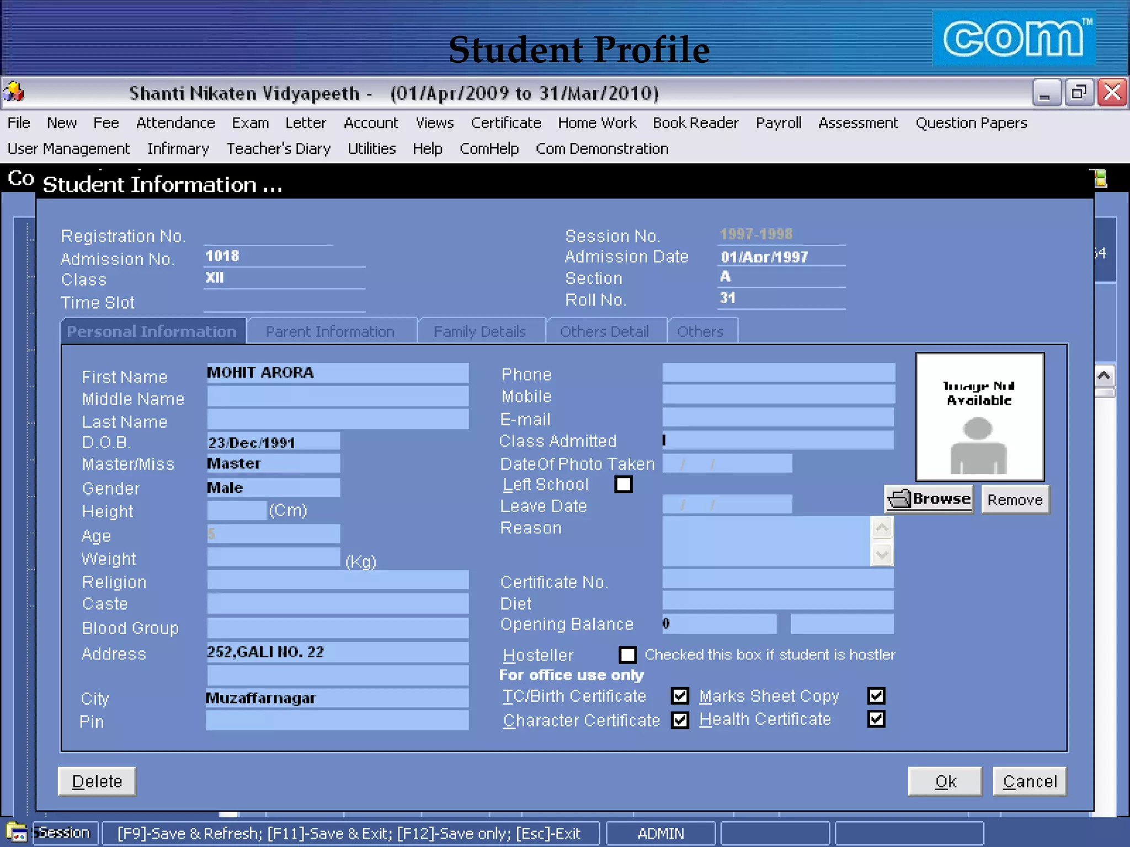Open the Help menu
Screen dimensions: 1130x847
pos(428,148)
